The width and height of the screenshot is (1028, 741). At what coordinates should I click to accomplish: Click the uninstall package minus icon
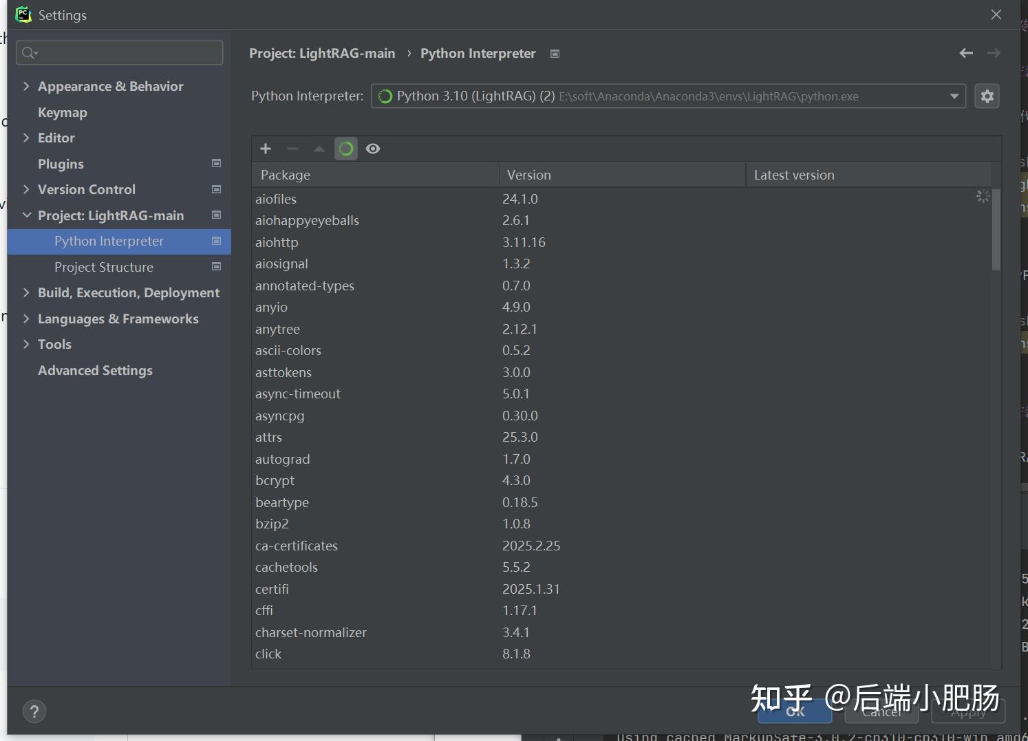pyautogui.click(x=292, y=149)
